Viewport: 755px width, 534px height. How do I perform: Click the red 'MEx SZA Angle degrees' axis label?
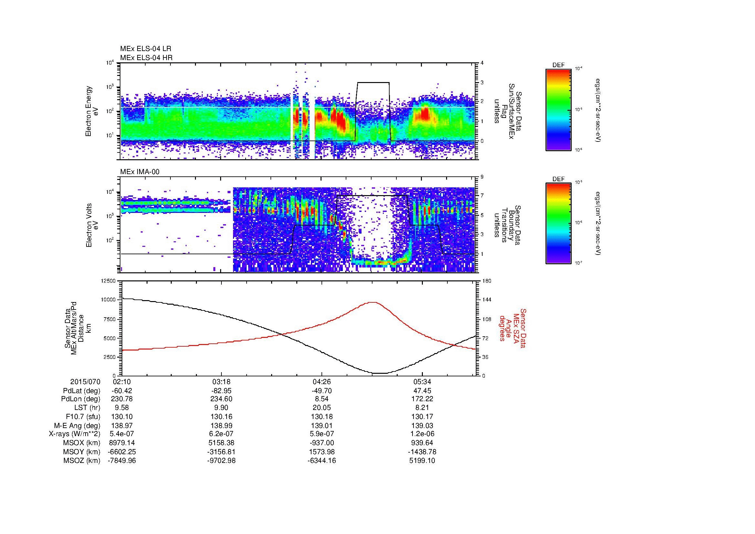pos(513,328)
